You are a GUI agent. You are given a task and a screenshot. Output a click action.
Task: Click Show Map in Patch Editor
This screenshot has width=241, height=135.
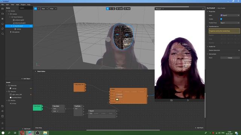tap(38, 127)
